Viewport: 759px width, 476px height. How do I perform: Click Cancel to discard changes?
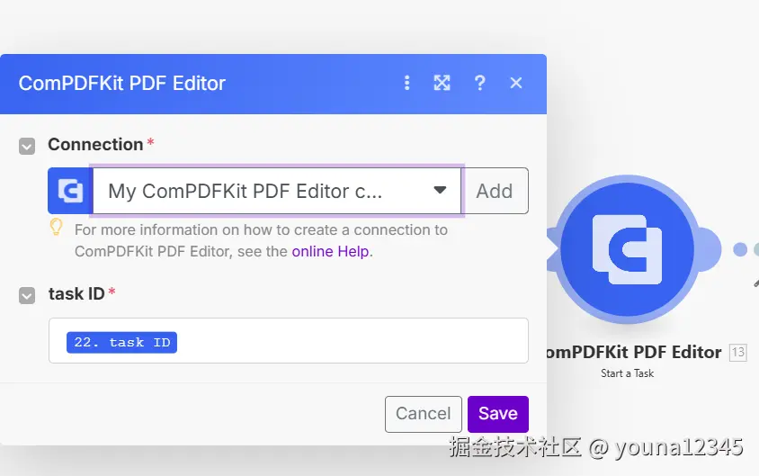point(424,414)
